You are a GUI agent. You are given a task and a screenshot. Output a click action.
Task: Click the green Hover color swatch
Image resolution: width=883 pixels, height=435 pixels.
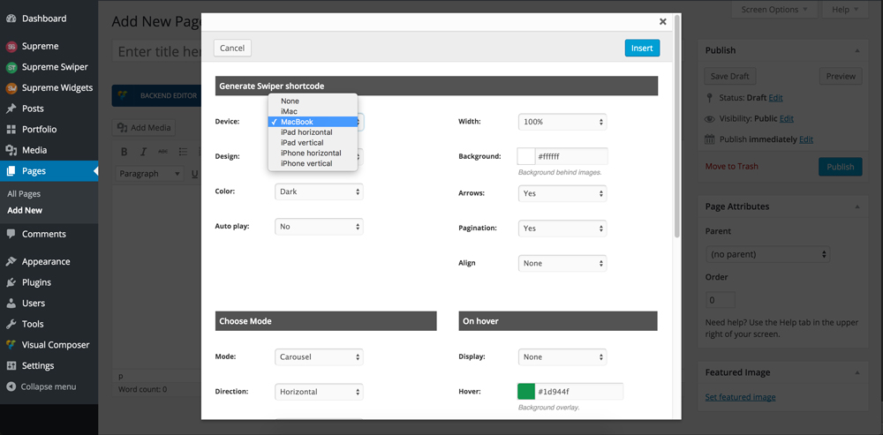526,391
